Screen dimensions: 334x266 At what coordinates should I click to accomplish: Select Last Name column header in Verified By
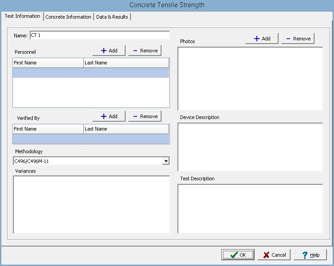pyautogui.click(x=126, y=129)
